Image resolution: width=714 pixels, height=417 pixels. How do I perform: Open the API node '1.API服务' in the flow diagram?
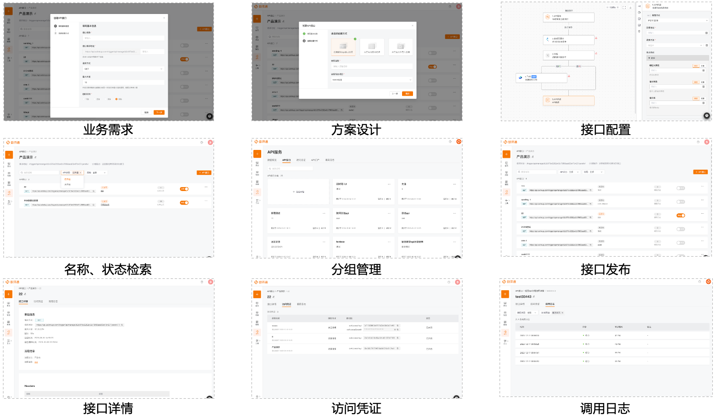pyautogui.click(x=569, y=17)
